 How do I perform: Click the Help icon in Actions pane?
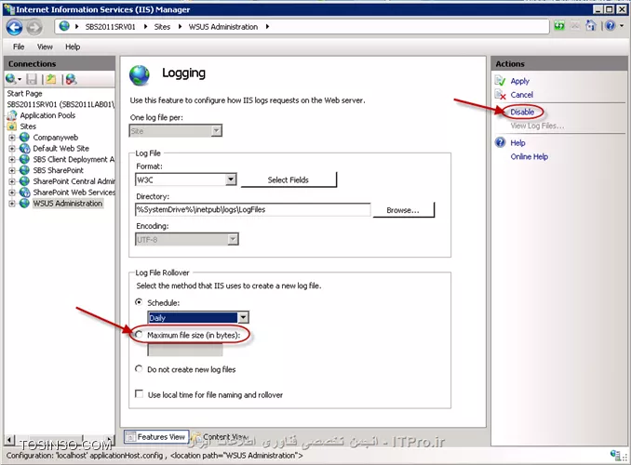coord(500,142)
